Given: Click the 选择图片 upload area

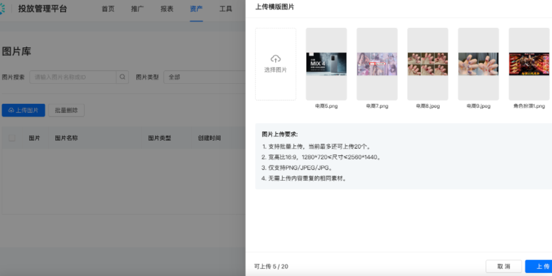Looking at the screenshot, I should tap(275, 64).
